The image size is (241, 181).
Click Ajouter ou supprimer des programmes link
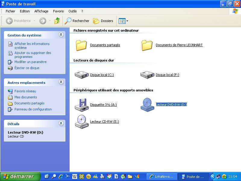tap(33, 55)
